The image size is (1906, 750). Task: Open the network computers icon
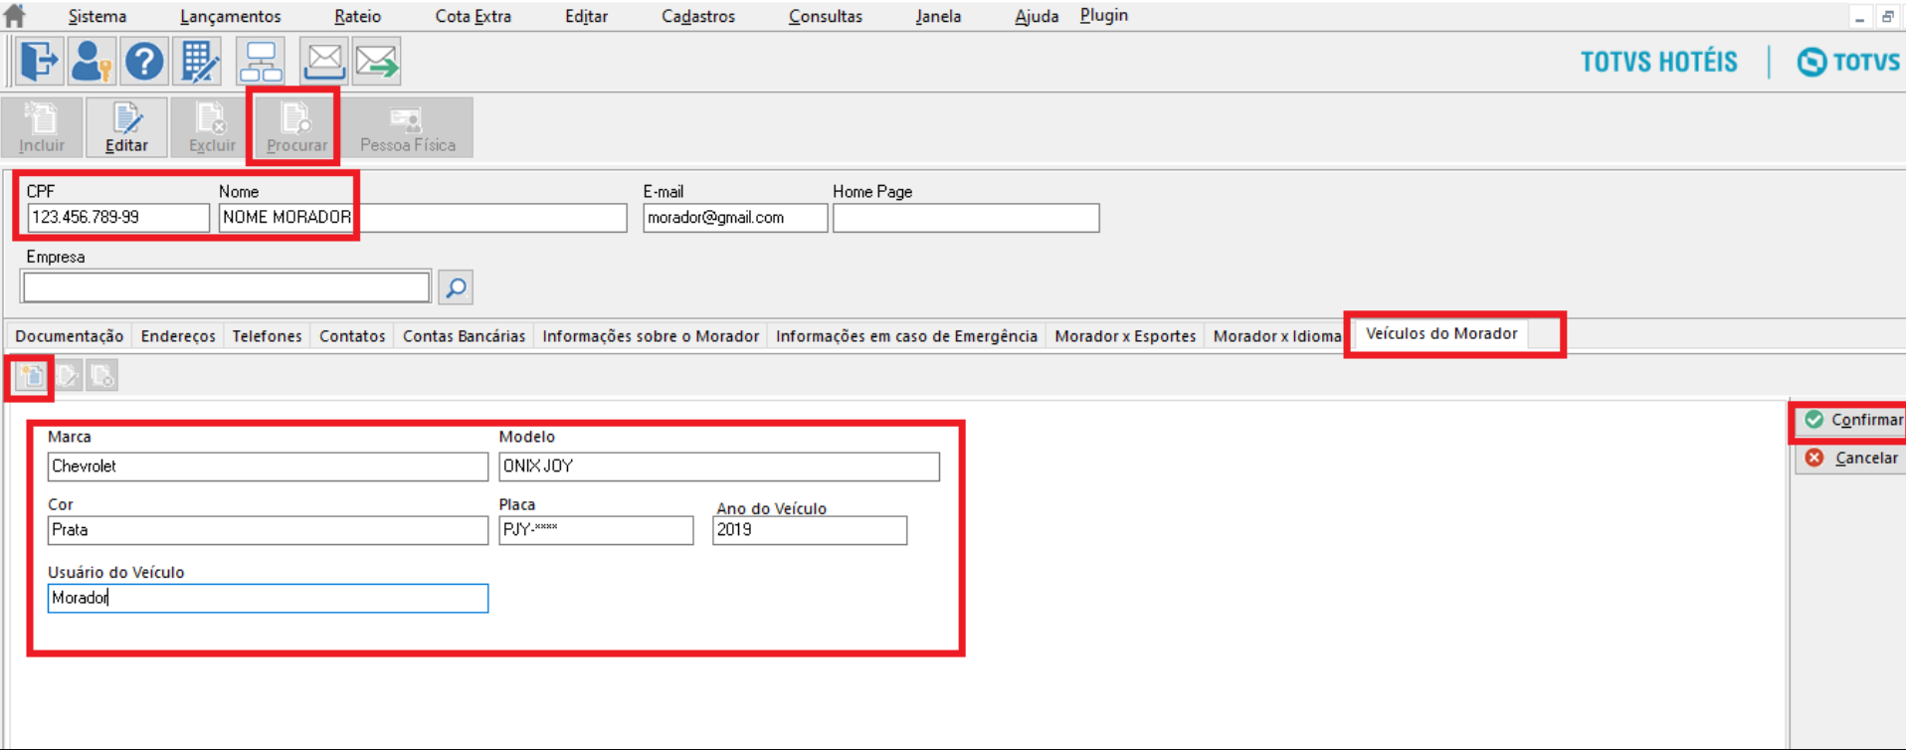pos(261,62)
